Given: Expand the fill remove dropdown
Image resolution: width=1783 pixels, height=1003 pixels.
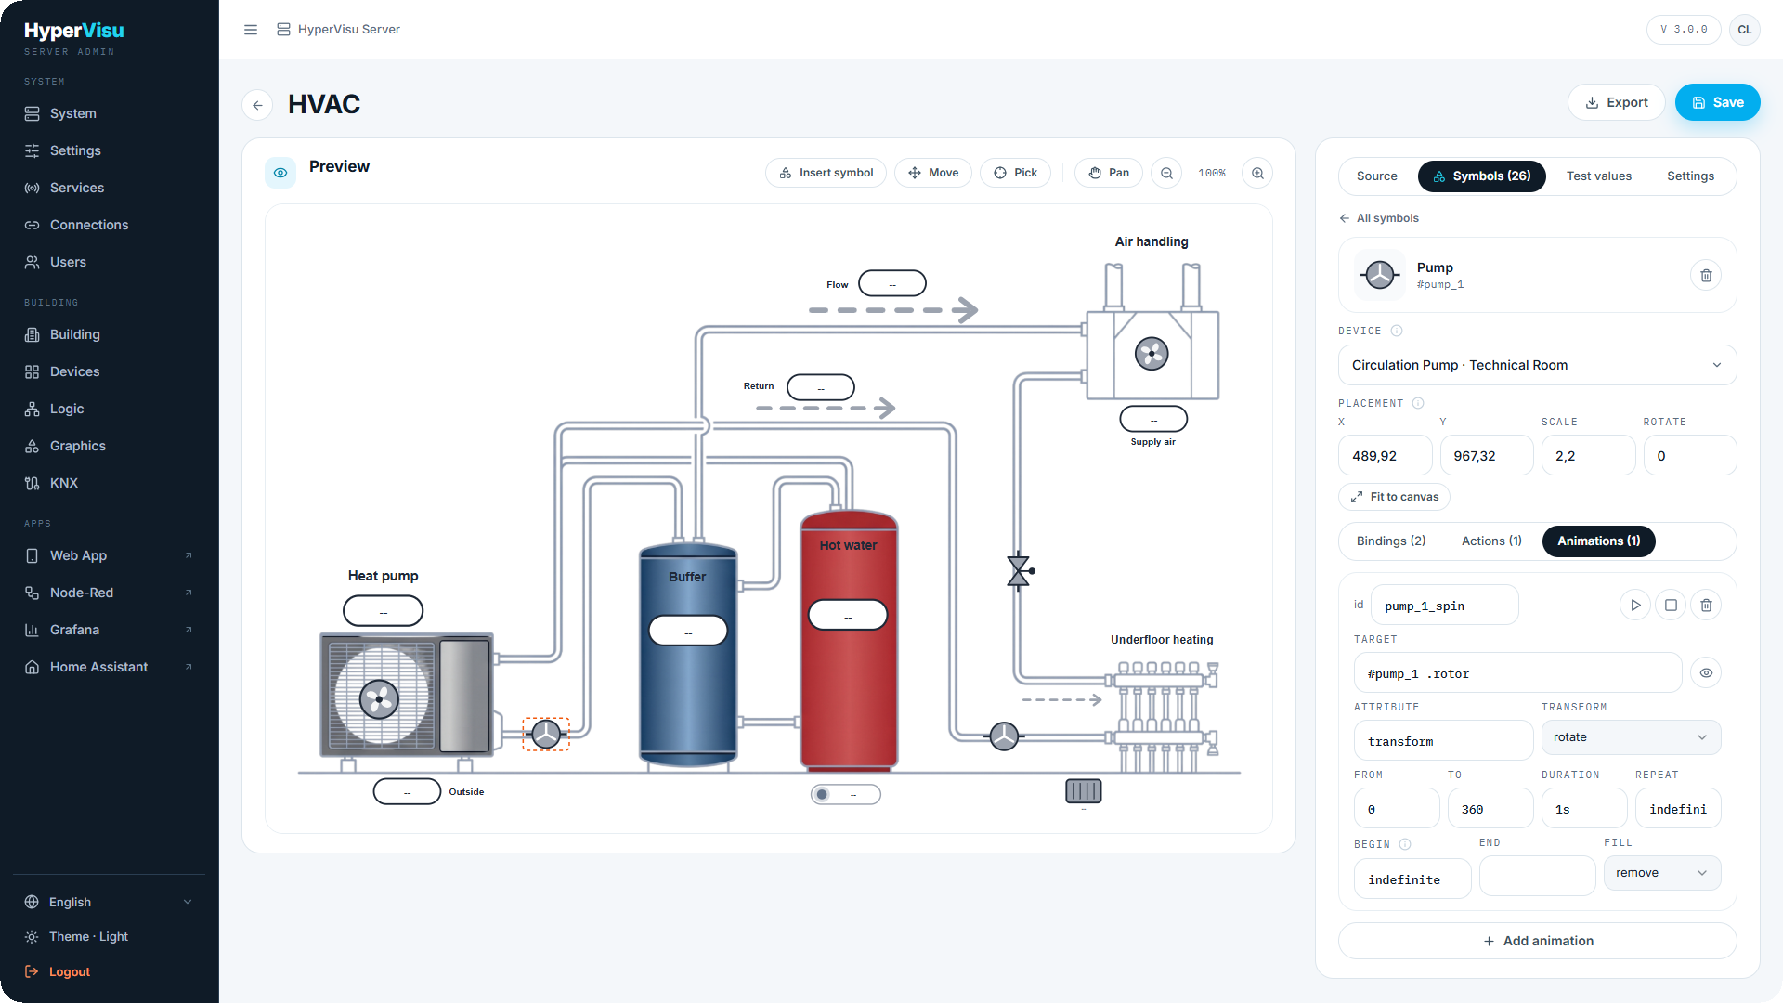Looking at the screenshot, I should (x=1661, y=873).
